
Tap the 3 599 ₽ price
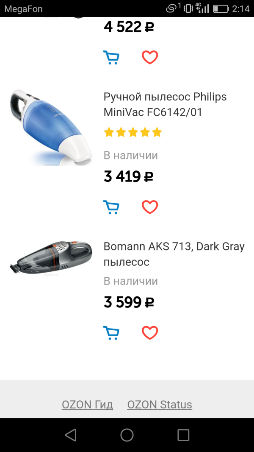129,302
